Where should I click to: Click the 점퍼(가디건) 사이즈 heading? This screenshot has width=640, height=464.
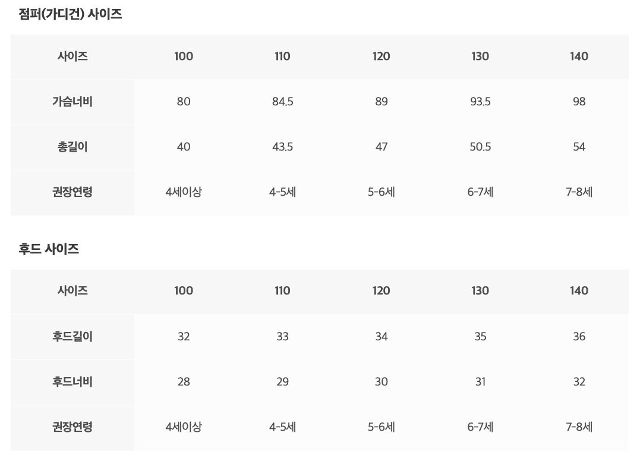pos(70,15)
